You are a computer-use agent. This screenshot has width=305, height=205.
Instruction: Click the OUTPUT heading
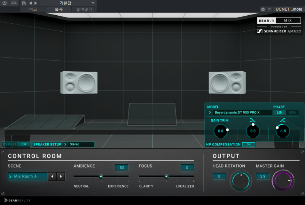click(226, 156)
